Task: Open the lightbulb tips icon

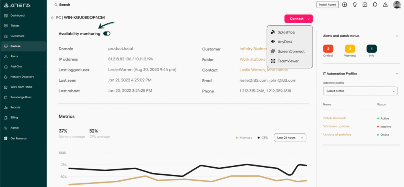Action: (x=355, y=5)
